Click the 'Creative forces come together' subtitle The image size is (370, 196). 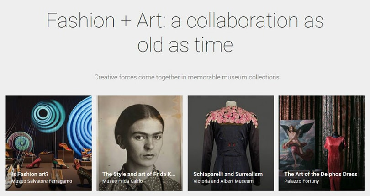click(186, 77)
